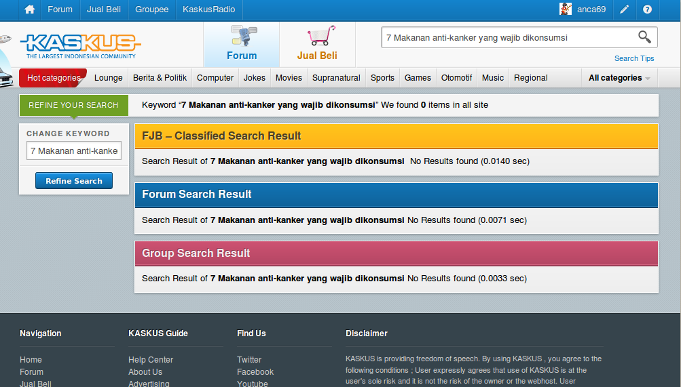681x387 pixels.
Task: Click the Forum link in footer Navigation
Action: click(32, 372)
